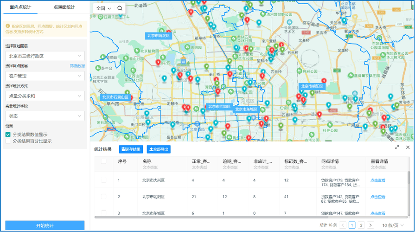Check the row for 北京市朝阳区
Screen dimensions: 415x232
(104, 197)
